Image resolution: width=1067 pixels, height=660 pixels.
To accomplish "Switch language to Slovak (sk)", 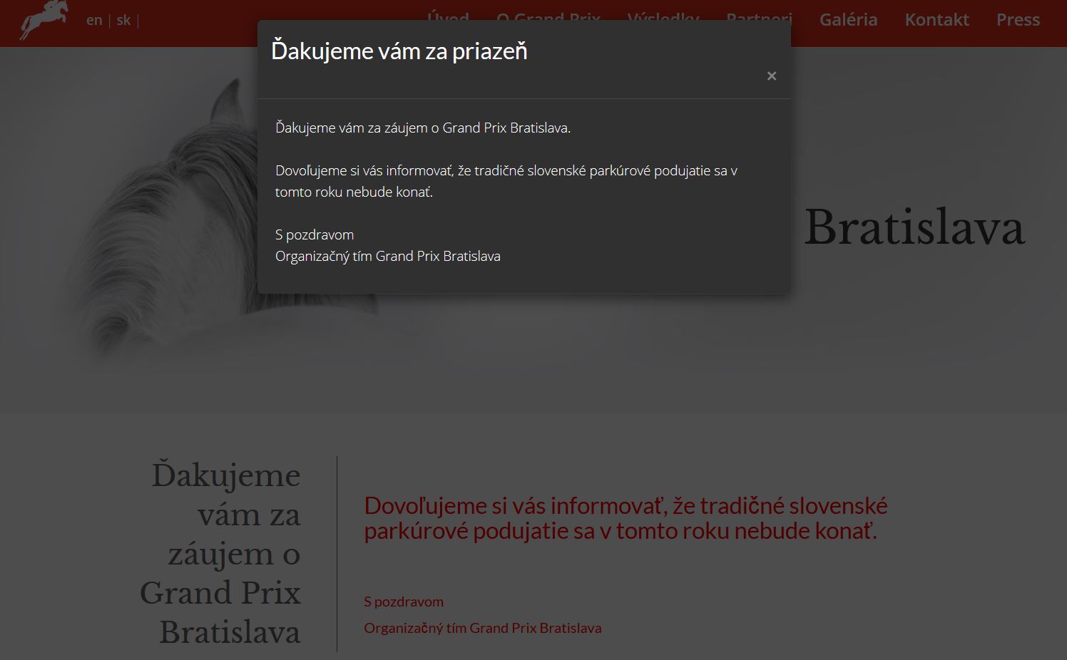I will [123, 20].
